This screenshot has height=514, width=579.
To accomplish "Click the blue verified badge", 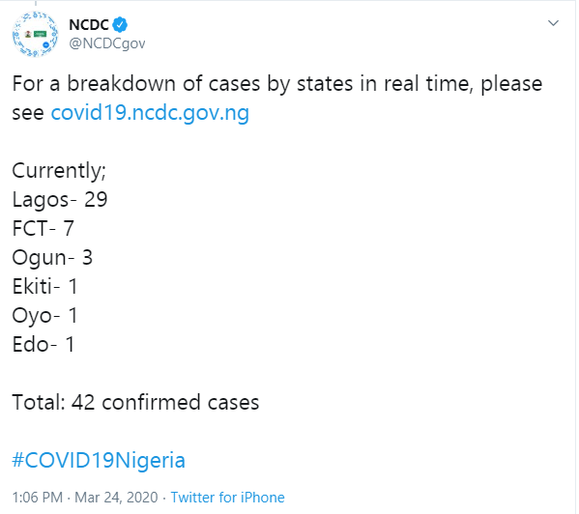I will pyautogui.click(x=120, y=25).
